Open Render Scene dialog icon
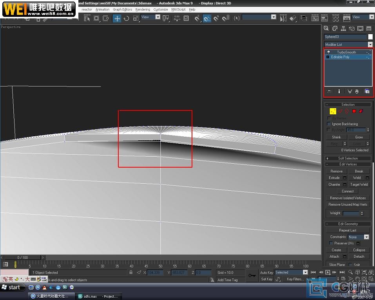This screenshot has height=300, width=375. coord(346,18)
